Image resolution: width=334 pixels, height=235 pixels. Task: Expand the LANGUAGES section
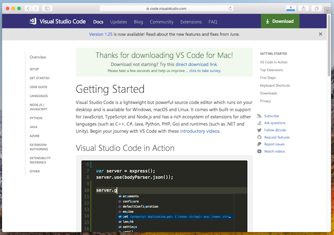coord(39,96)
